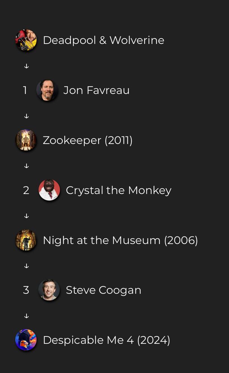Click the Deadpool & Wolverine title text
This screenshot has width=229, height=373.
click(x=103, y=40)
